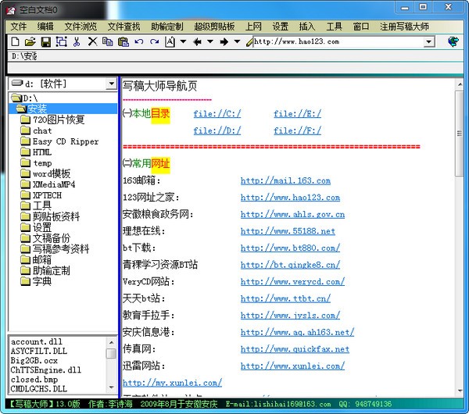Click in the URL address field
The height and width of the screenshot is (414, 469).
click(338, 41)
